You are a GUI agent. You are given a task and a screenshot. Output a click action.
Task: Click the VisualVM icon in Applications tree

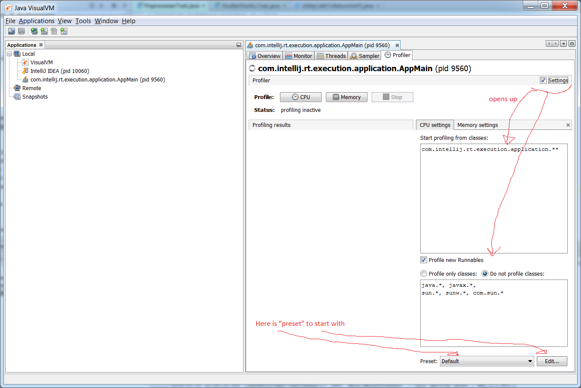25,62
